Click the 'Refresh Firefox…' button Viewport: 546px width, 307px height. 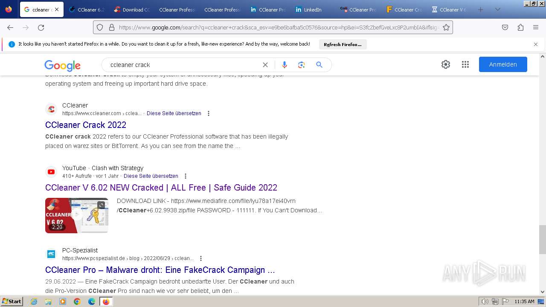pos(343,44)
